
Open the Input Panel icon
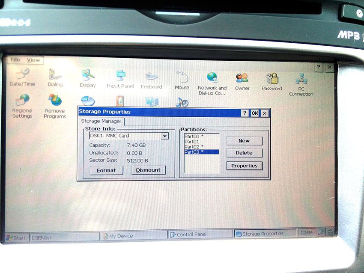pos(120,79)
